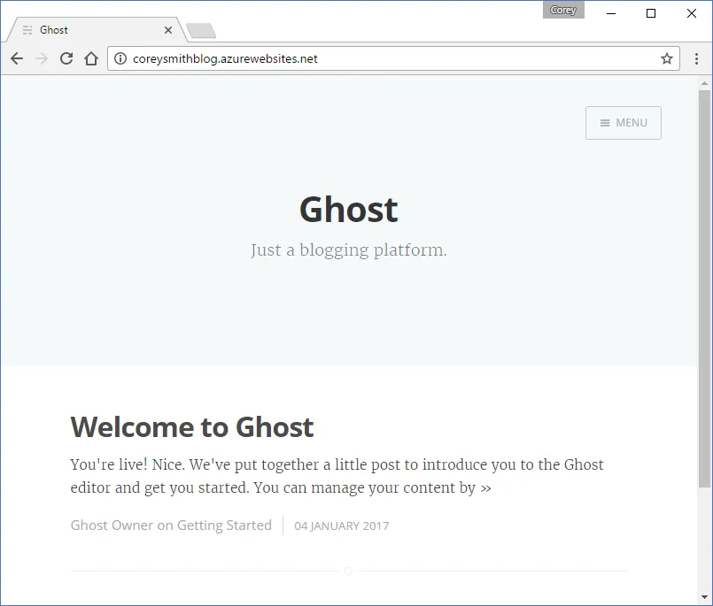Minimize the browser window

point(611,13)
